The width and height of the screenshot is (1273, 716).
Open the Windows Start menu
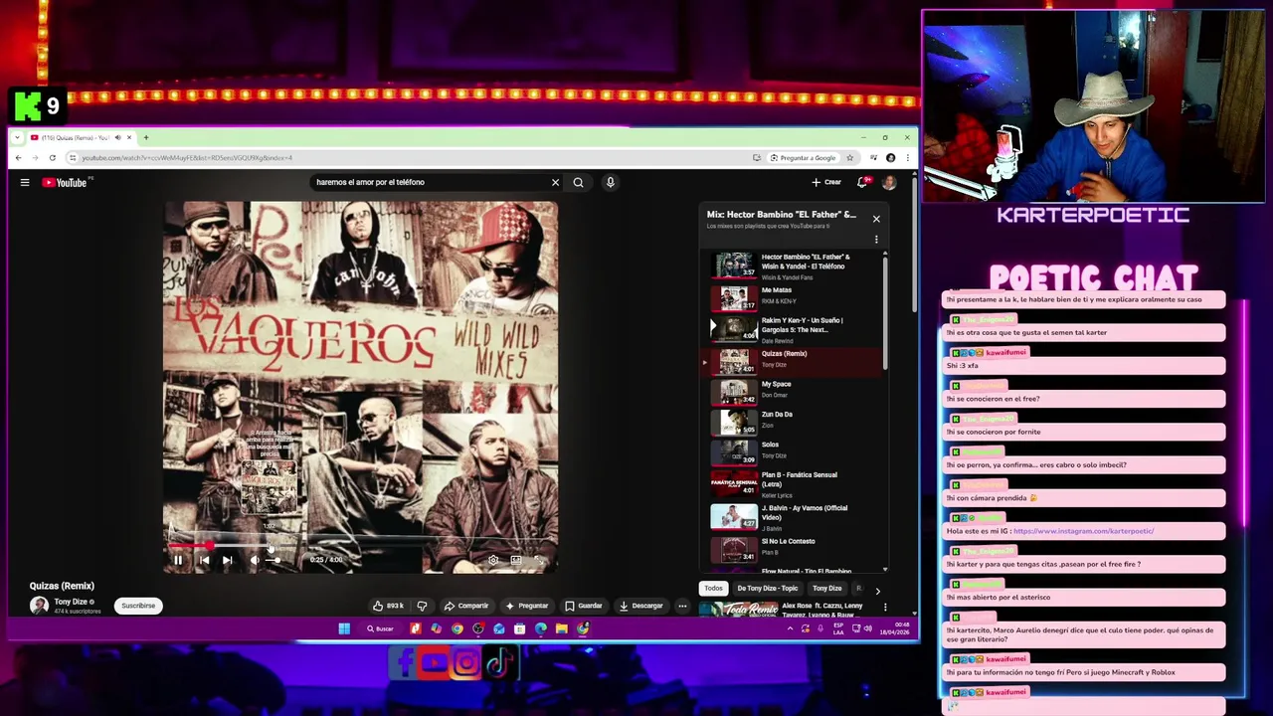[344, 628]
